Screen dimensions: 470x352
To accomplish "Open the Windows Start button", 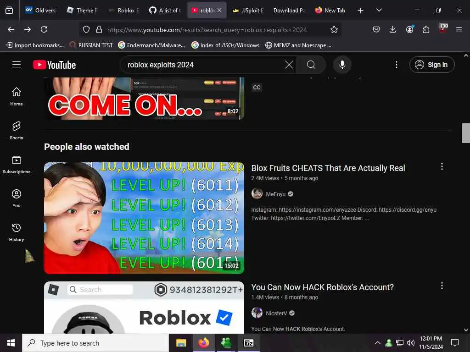I will [11, 343].
